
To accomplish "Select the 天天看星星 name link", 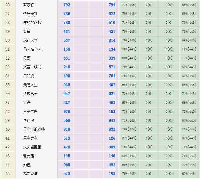I will tap(32, 147).
